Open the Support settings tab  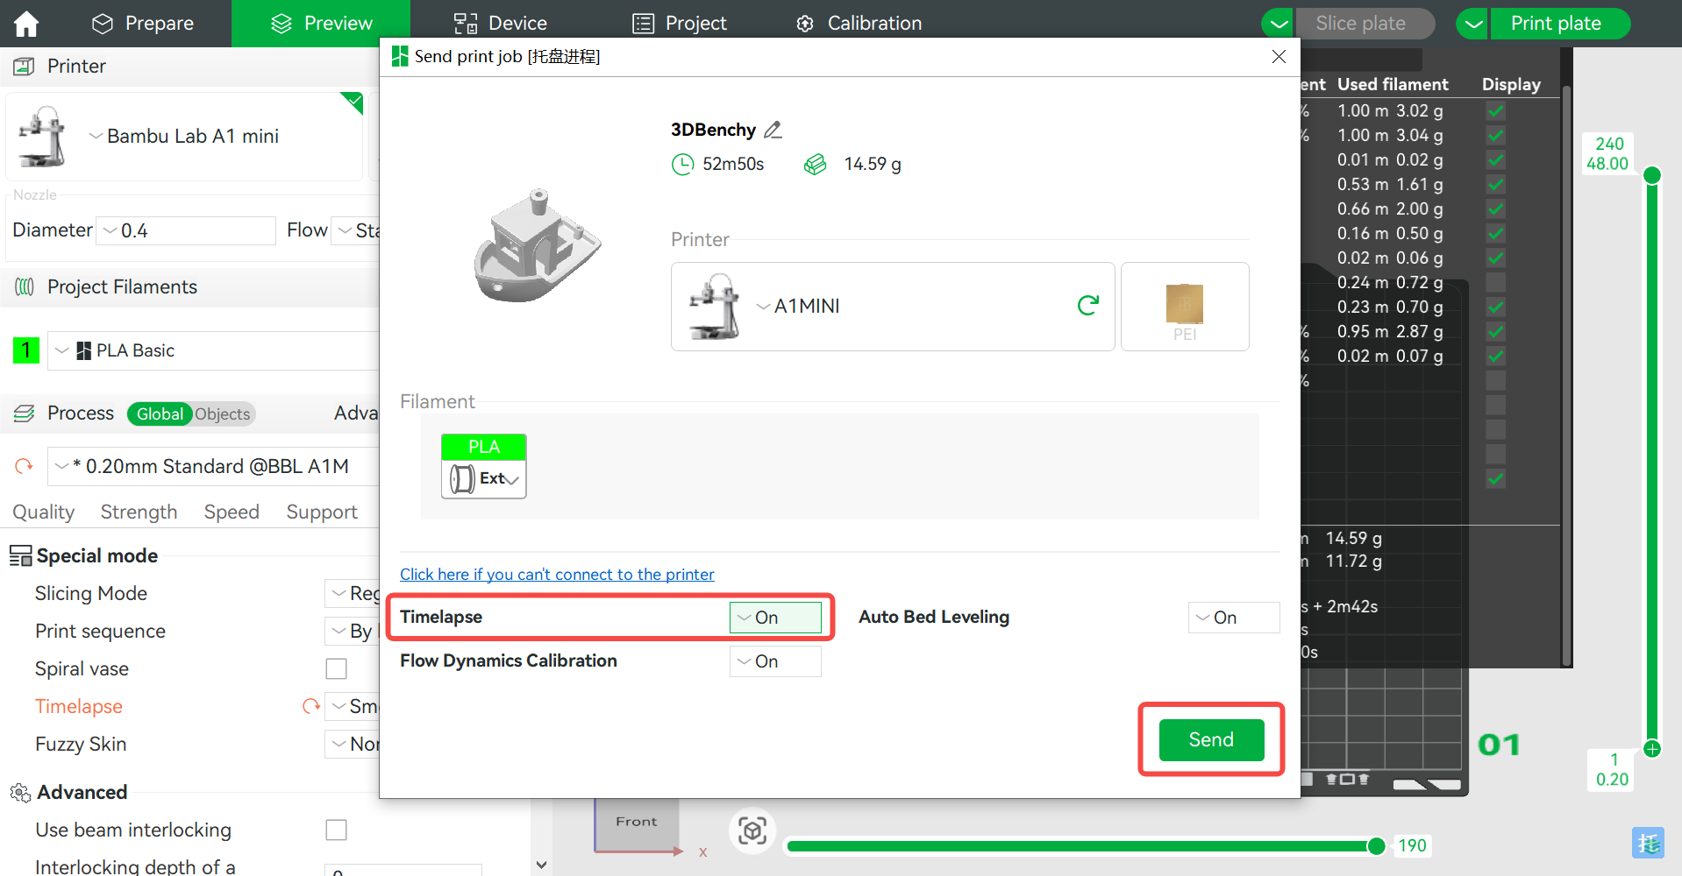(322, 512)
